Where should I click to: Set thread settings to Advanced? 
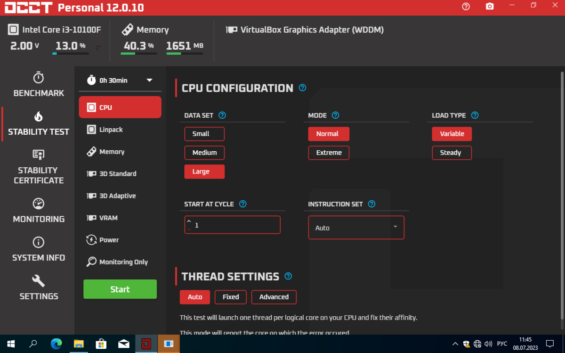point(274,297)
